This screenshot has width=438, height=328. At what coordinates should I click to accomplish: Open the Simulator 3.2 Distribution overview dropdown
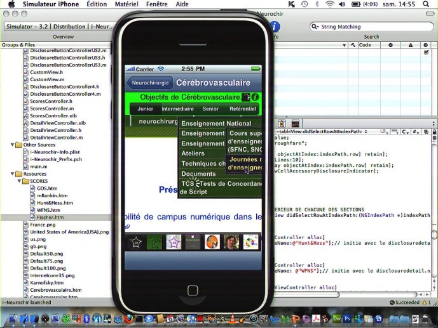60,27
